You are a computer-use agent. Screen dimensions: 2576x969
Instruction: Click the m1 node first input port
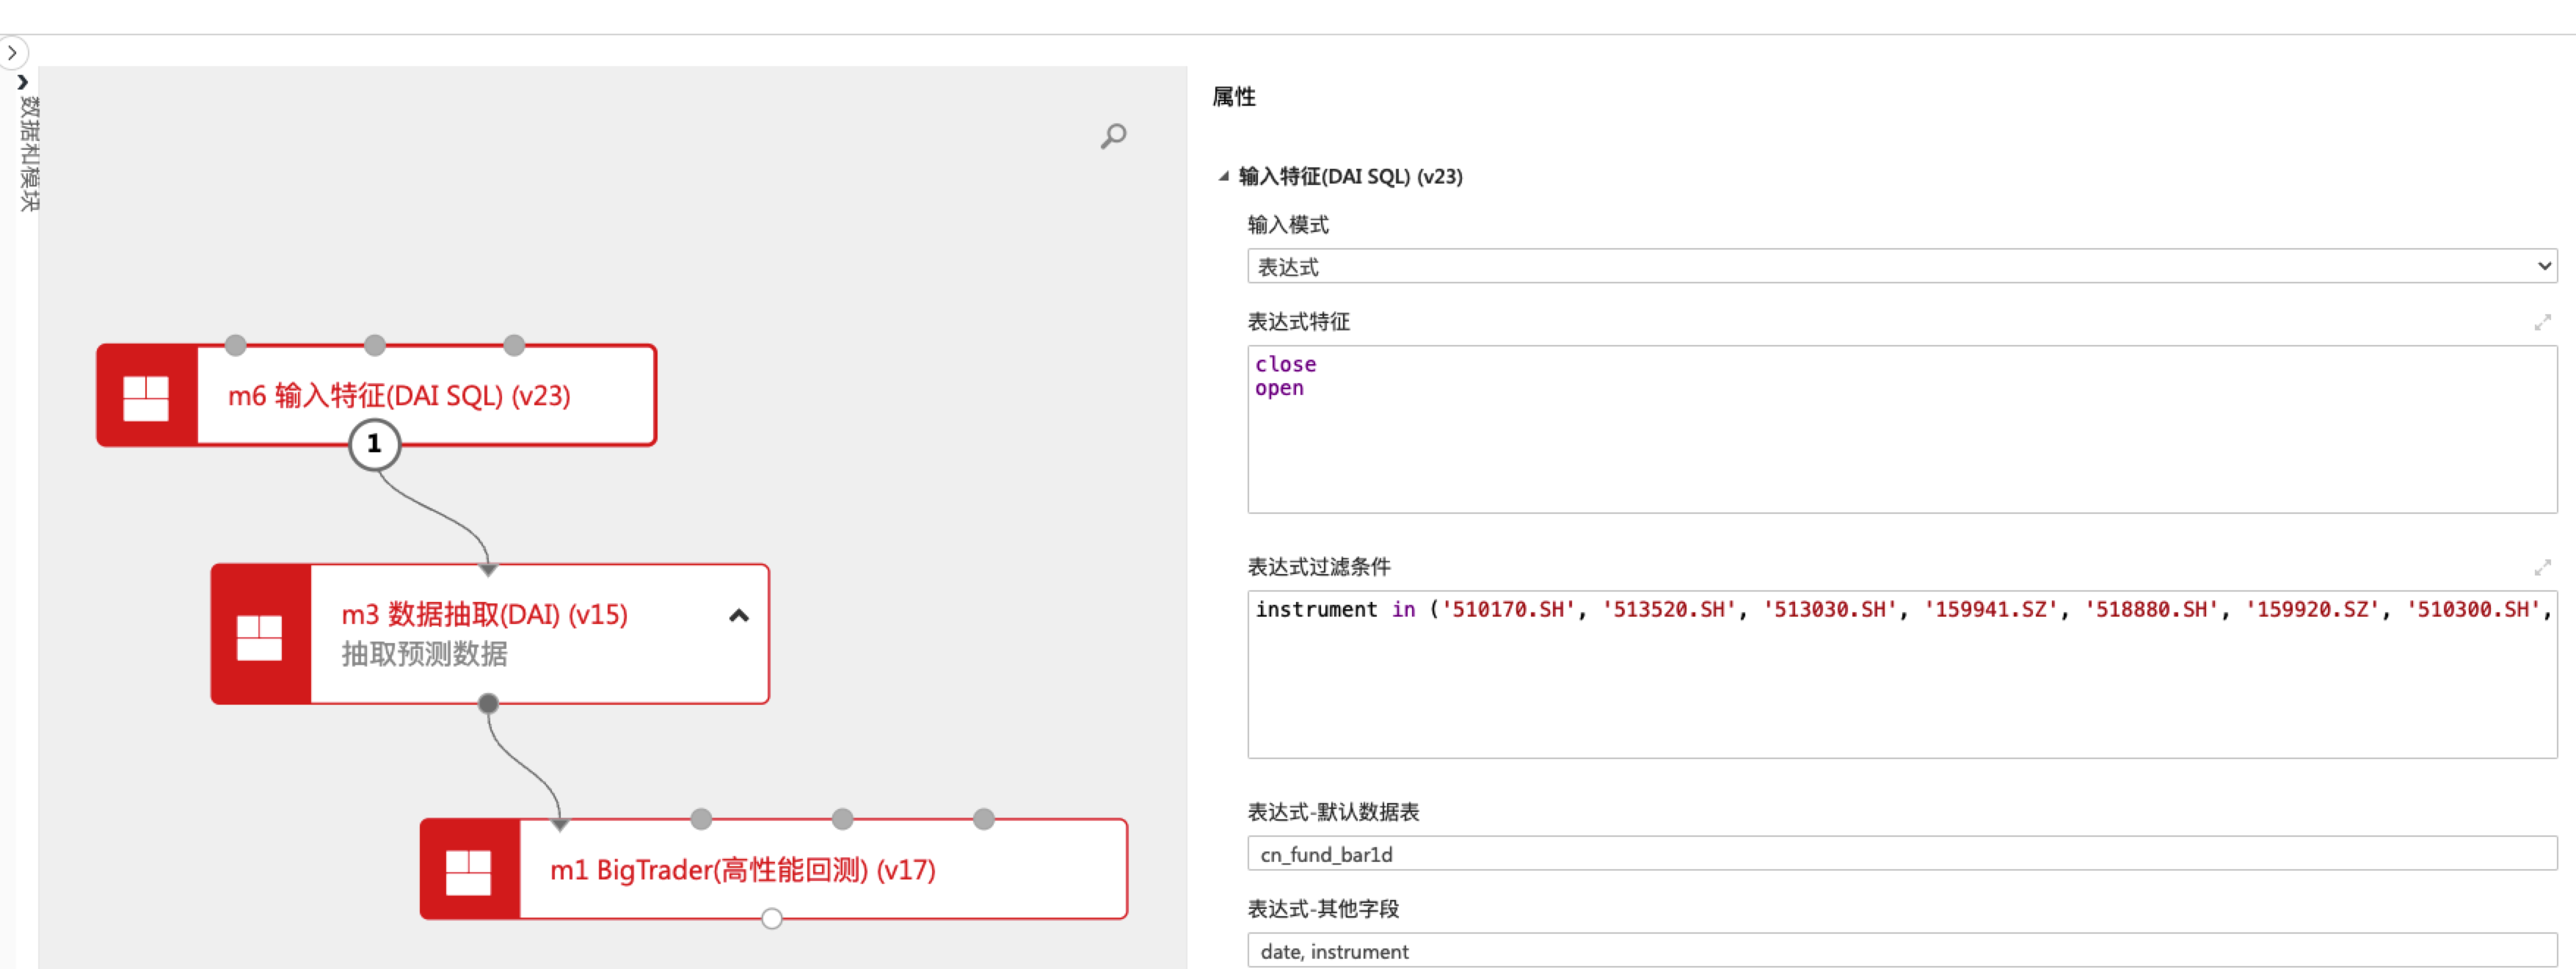(560, 824)
